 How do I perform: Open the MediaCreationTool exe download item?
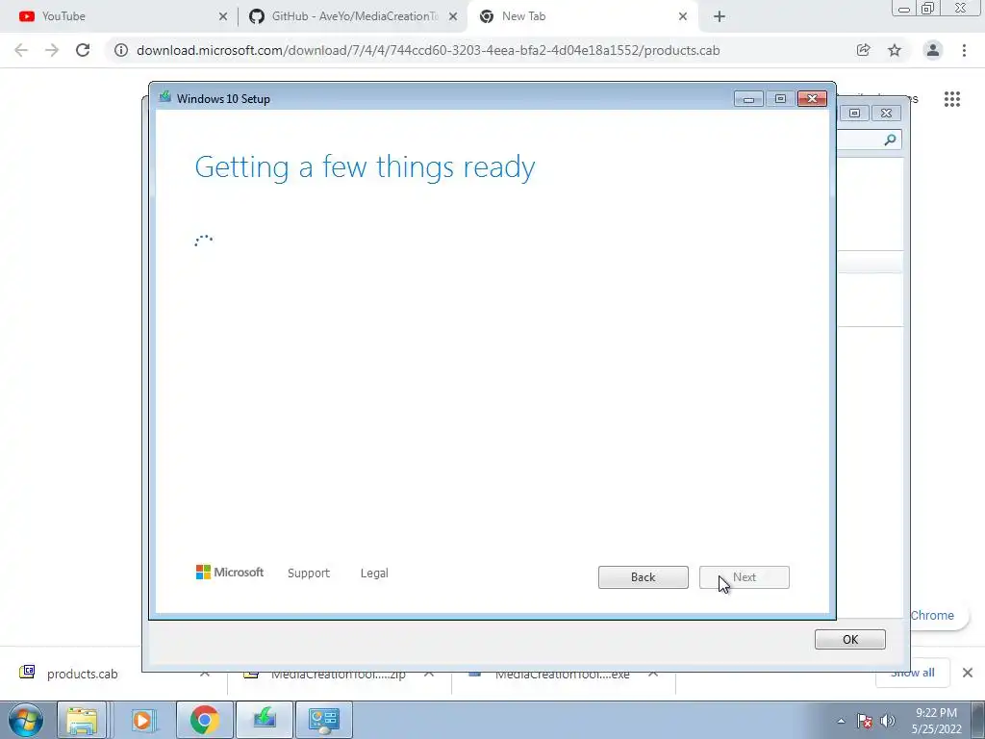[x=562, y=674]
